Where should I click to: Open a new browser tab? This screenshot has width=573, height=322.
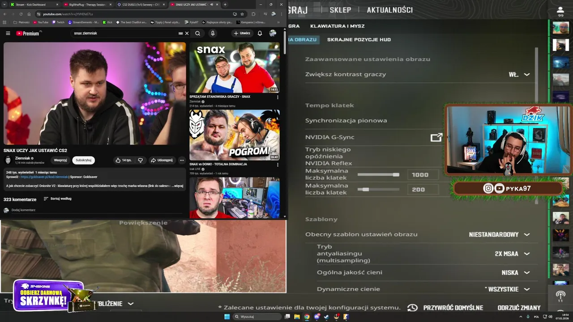[x=225, y=4]
